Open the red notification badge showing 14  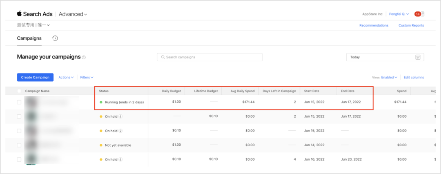click(x=418, y=14)
